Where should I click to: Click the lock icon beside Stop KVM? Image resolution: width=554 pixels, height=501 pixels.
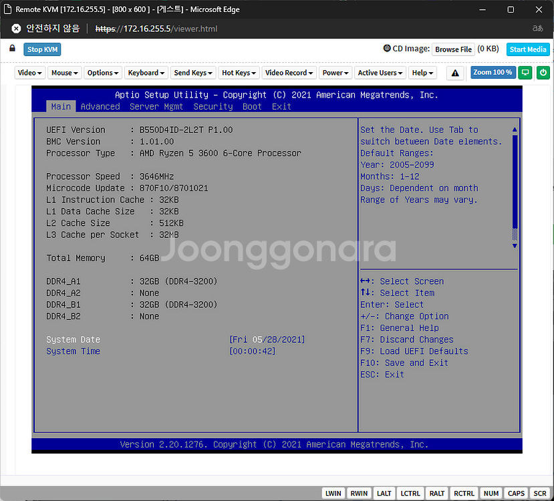12,49
